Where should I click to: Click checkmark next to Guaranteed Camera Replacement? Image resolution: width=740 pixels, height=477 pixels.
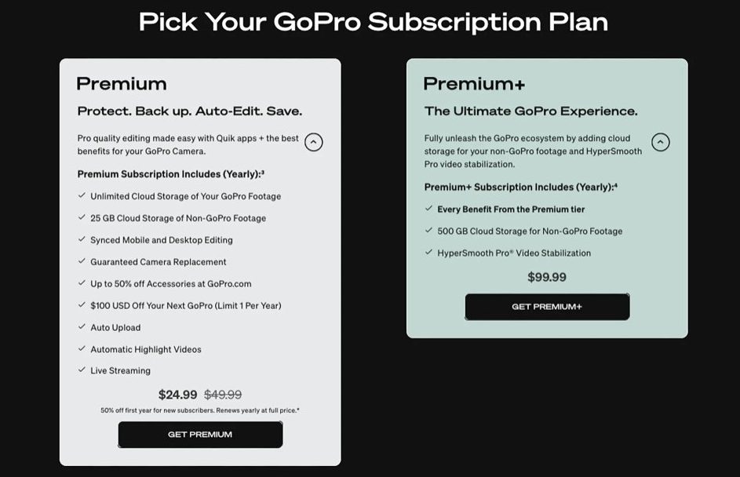(82, 261)
